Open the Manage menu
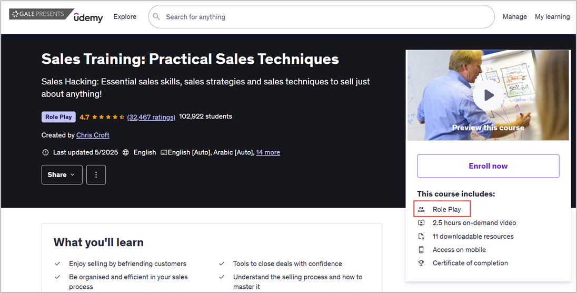 click(514, 16)
